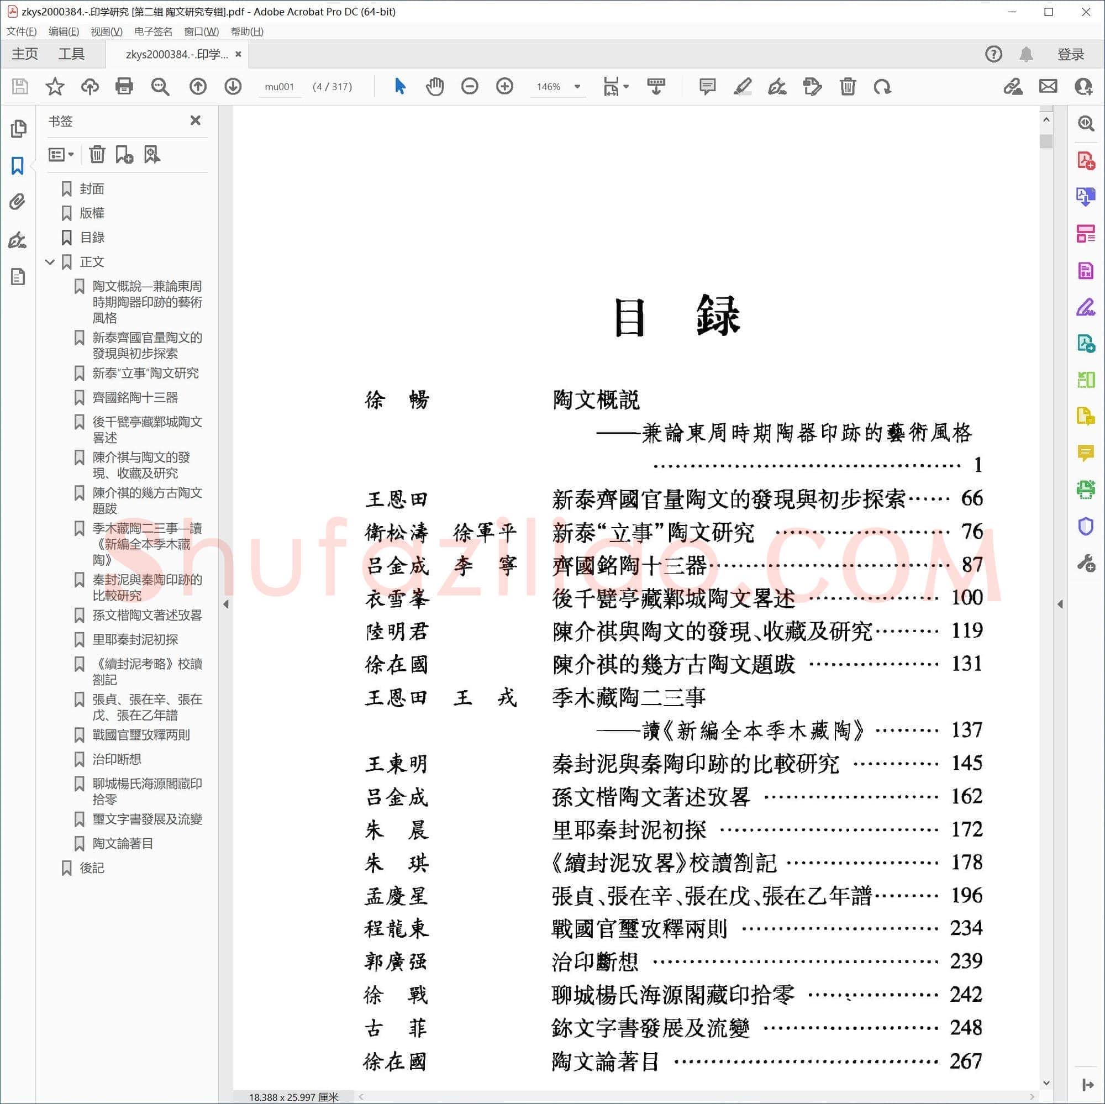
Task: Zoom in with plus button
Action: tap(504, 86)
